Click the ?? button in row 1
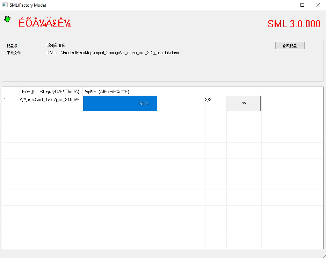This screenshot has width=326, height=258. (x=244, y=103)
